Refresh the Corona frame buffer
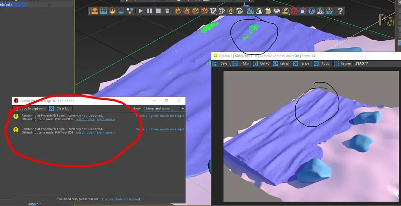 [x=282, y=63]
